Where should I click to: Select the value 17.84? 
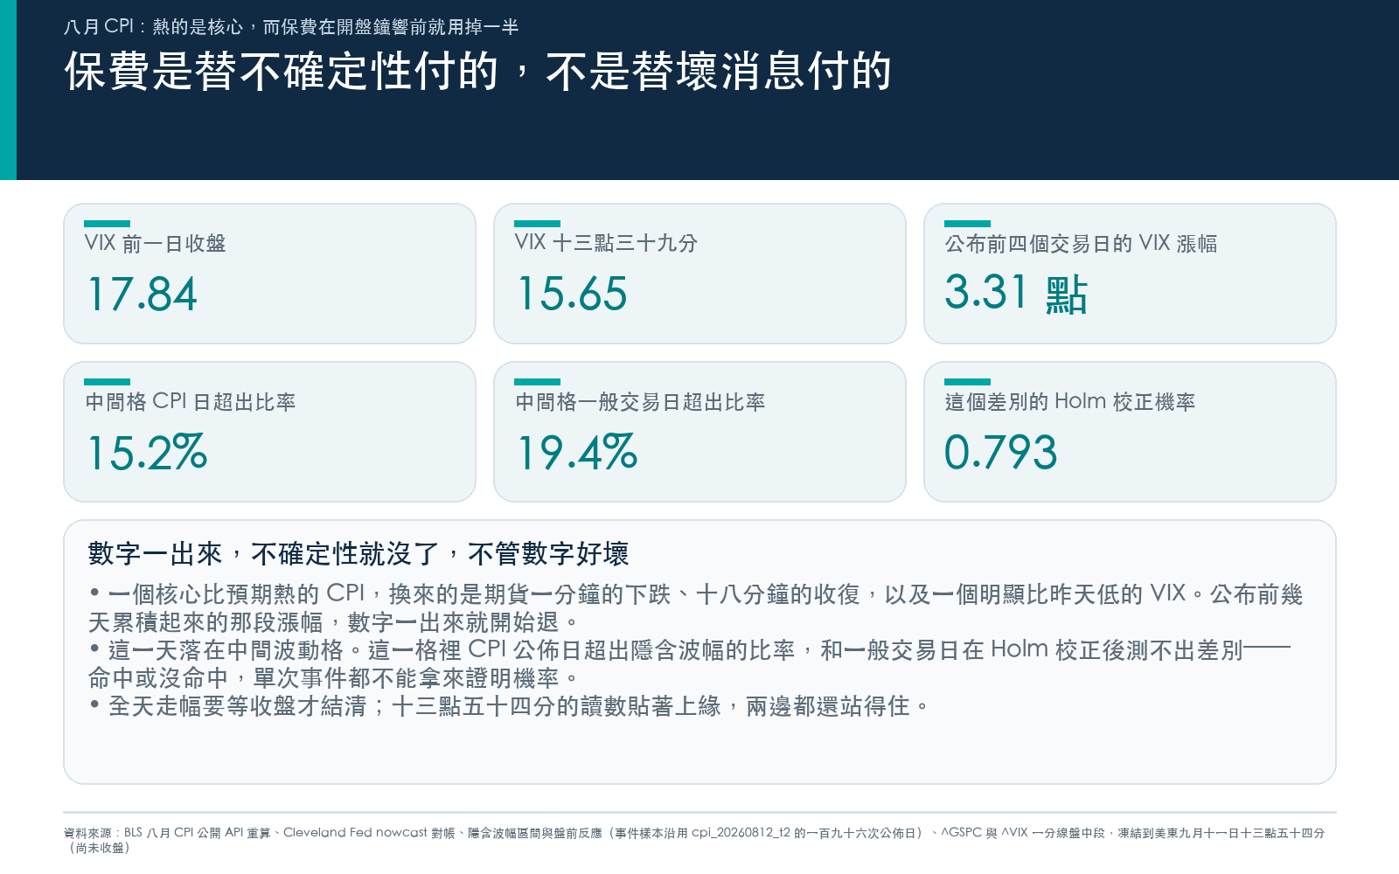(143, 294)
